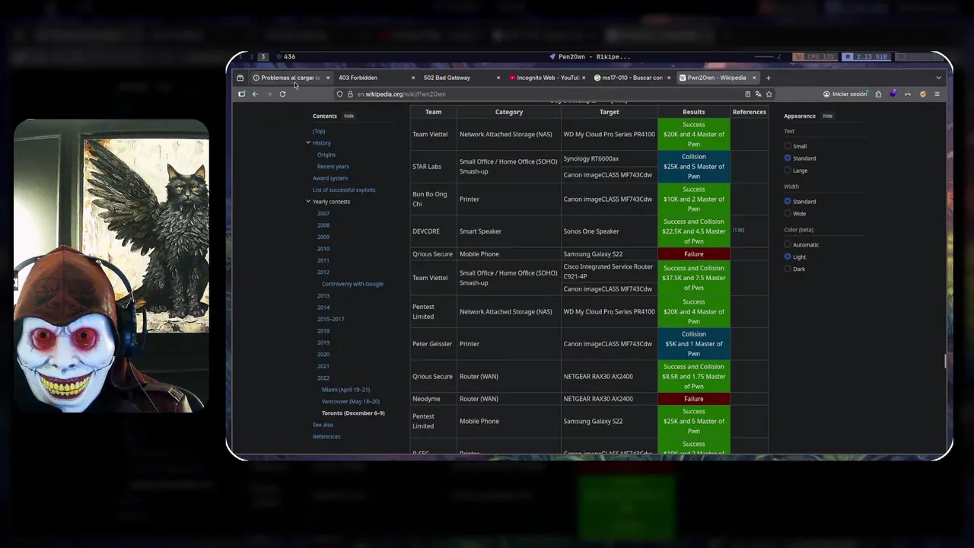Hide the Appearance panel
Image resolution: width=974 pixels, height=548 pixels.
click(x=827, y=116)
